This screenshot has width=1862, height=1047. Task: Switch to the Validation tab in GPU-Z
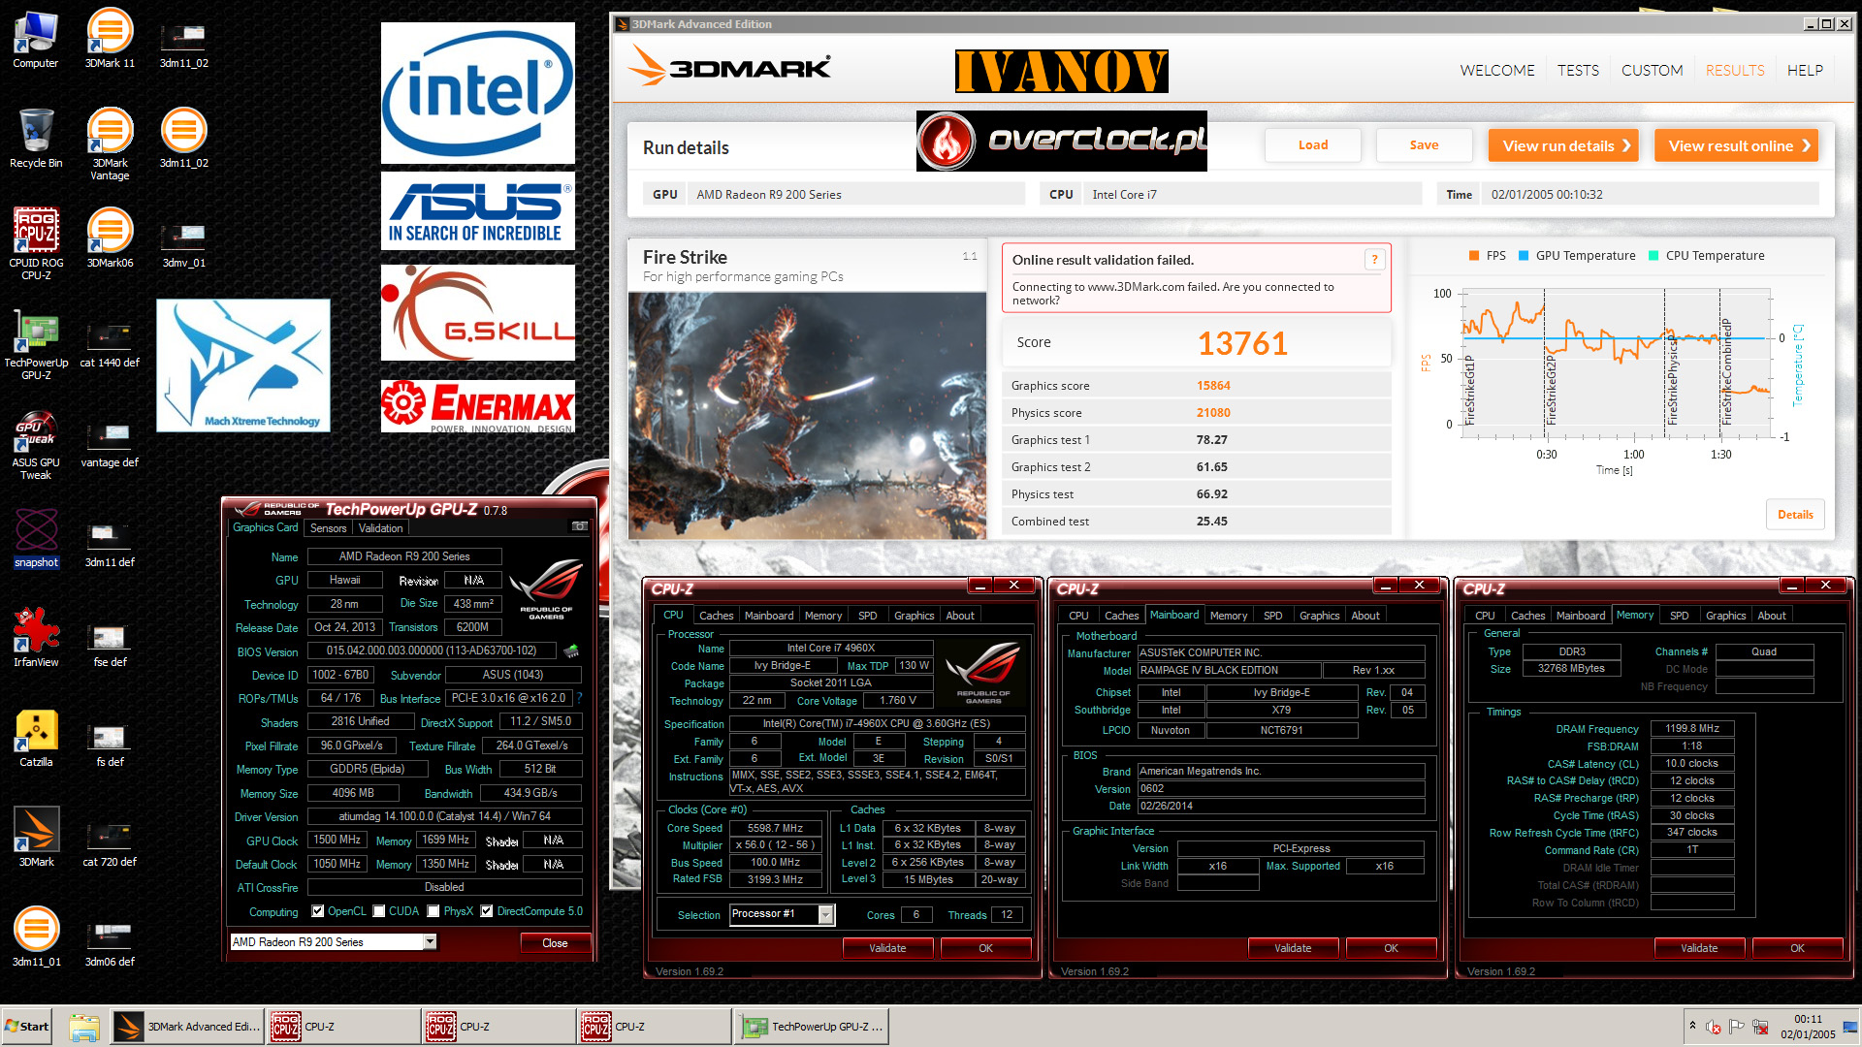click(x=380, y=528)
